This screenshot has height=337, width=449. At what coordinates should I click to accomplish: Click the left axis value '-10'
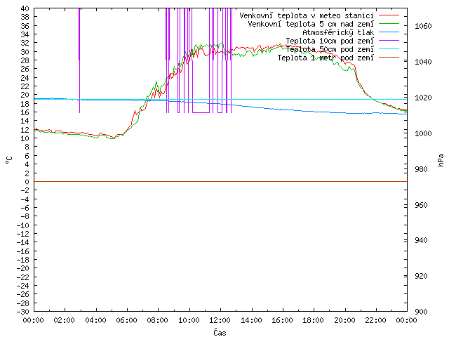pos(22,225)
